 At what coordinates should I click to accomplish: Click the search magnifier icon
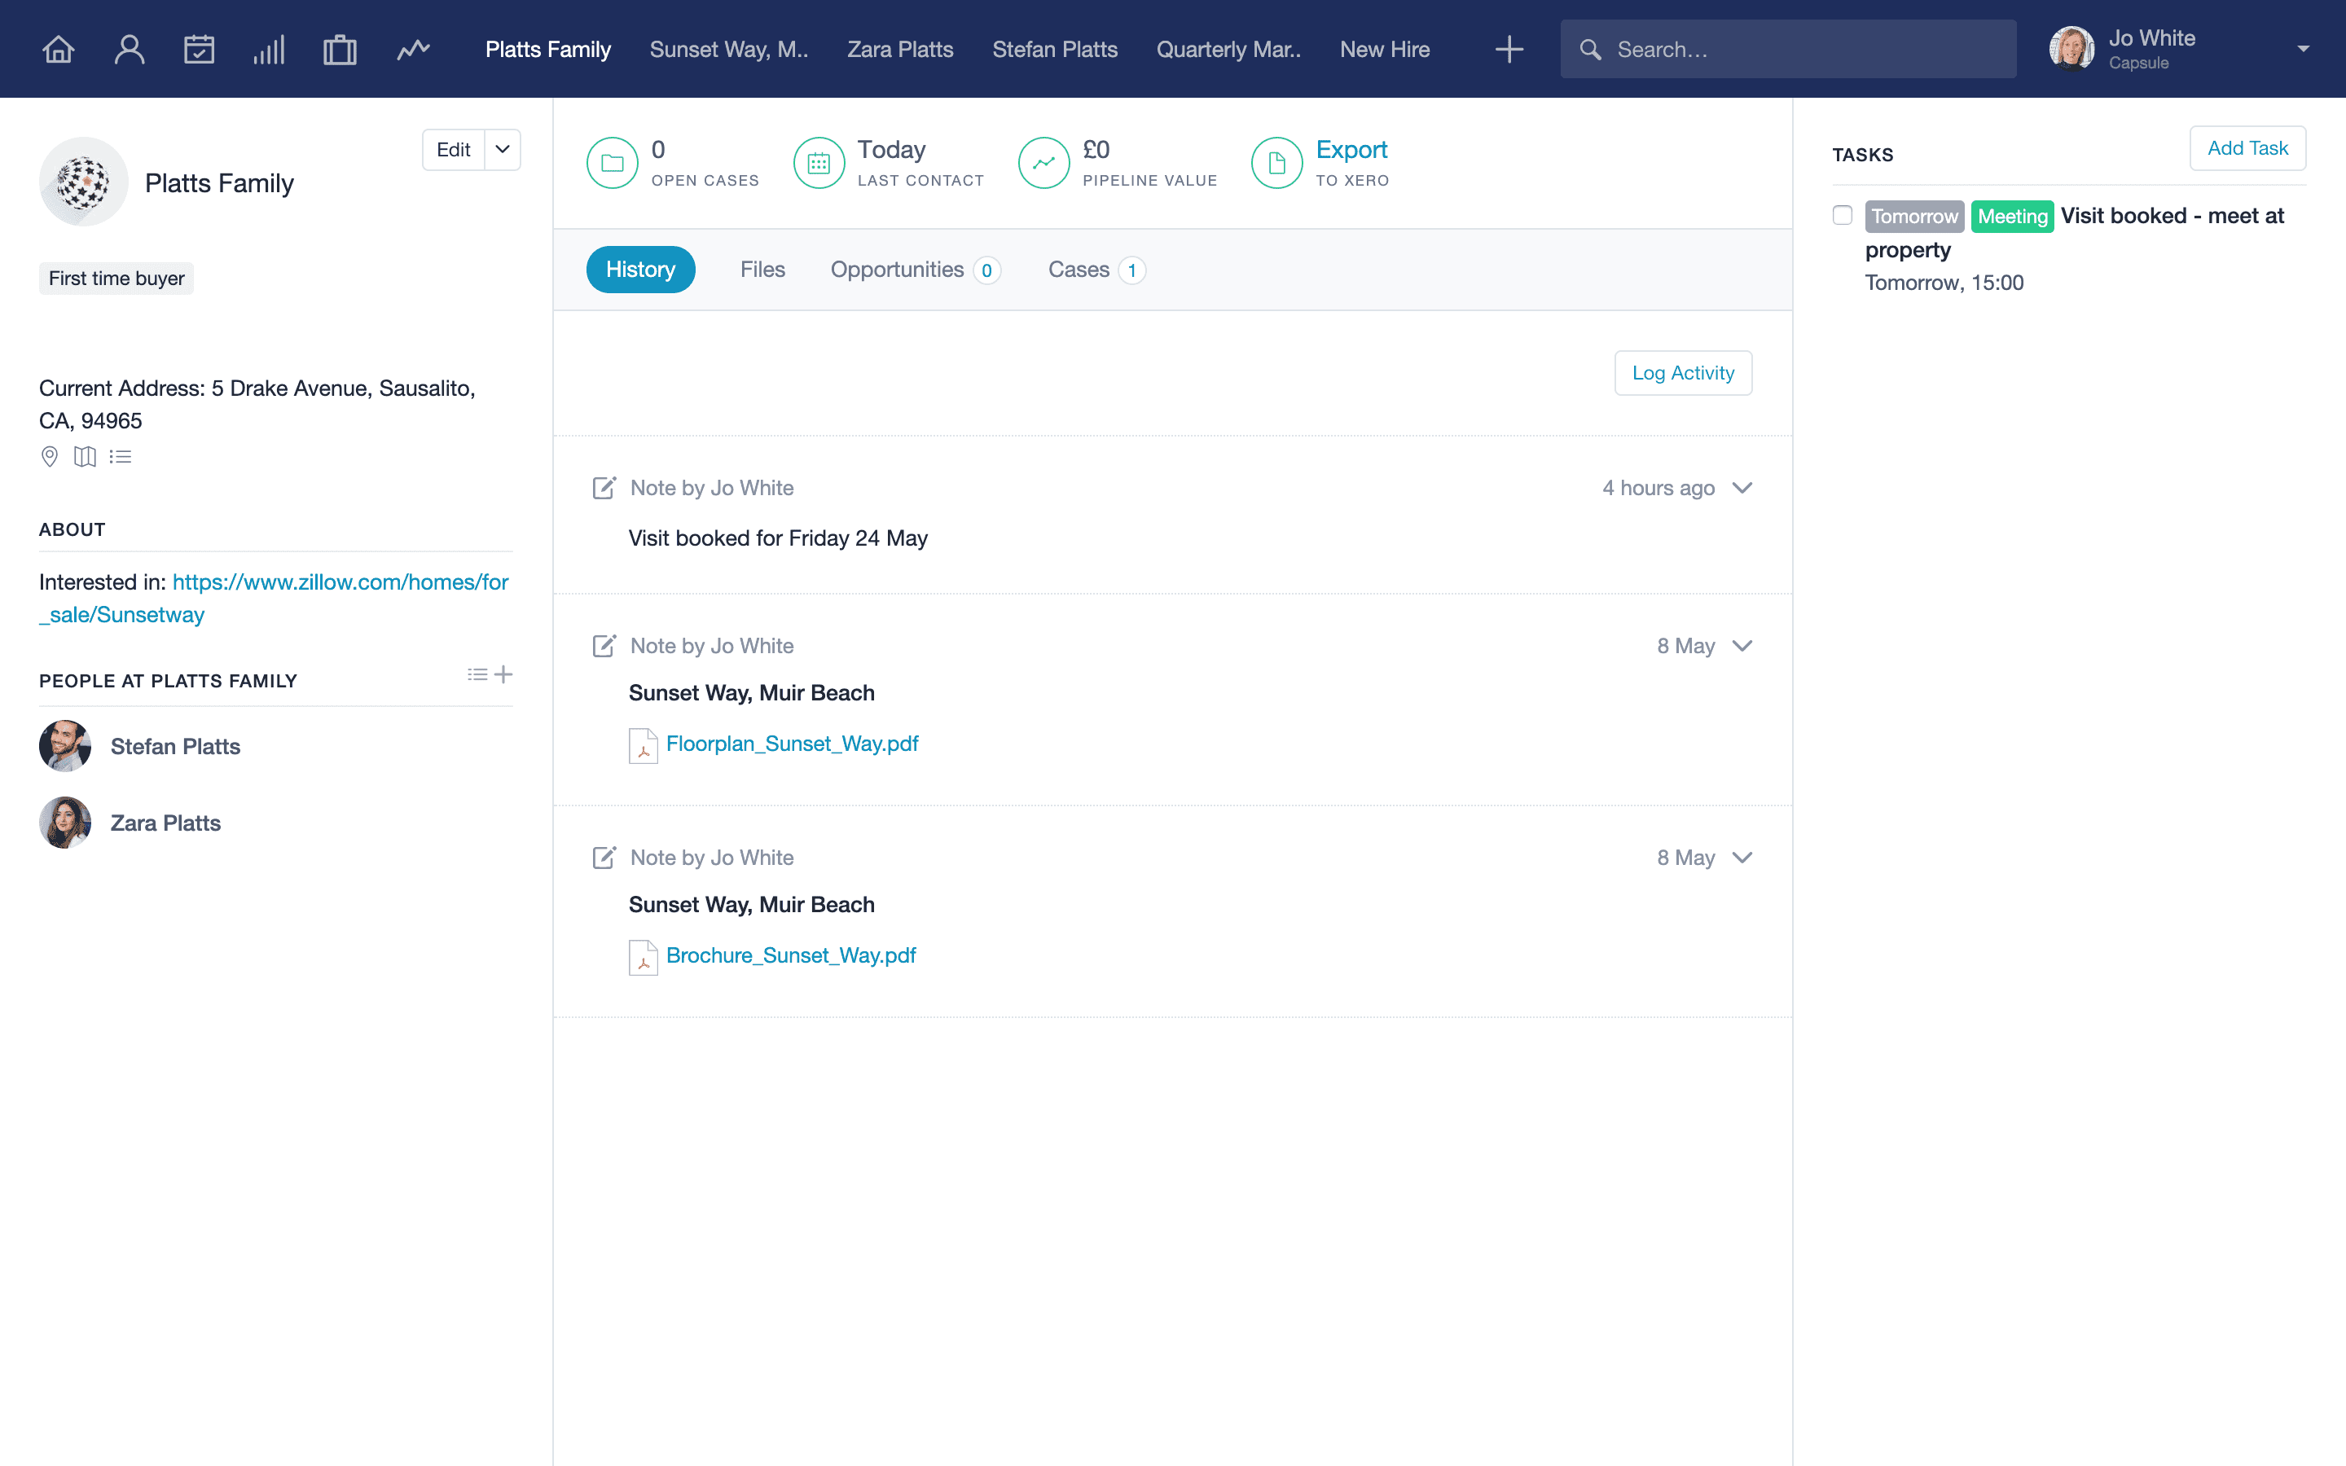click(1590, 50)
